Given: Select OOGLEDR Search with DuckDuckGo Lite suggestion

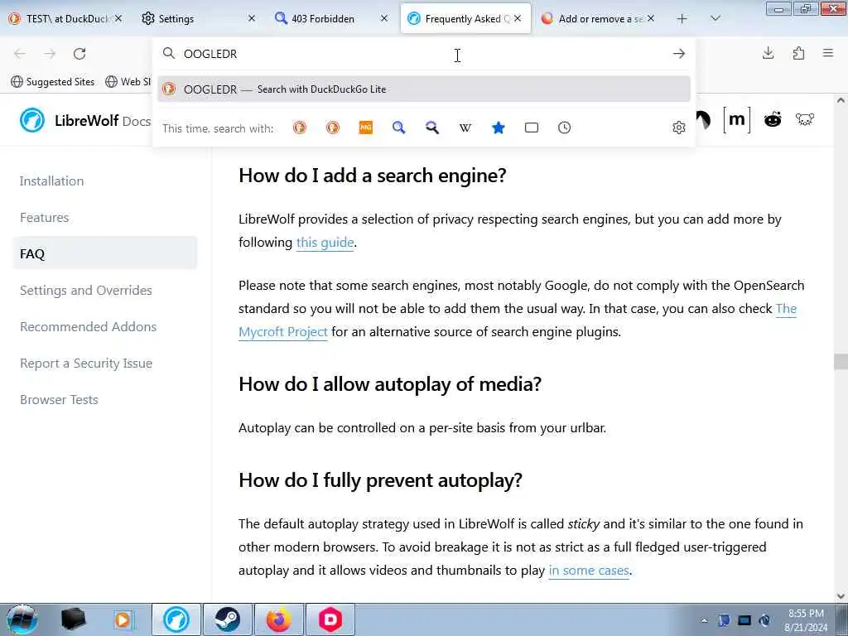Looking at the screenshot, I should click(x=424, y=89).
